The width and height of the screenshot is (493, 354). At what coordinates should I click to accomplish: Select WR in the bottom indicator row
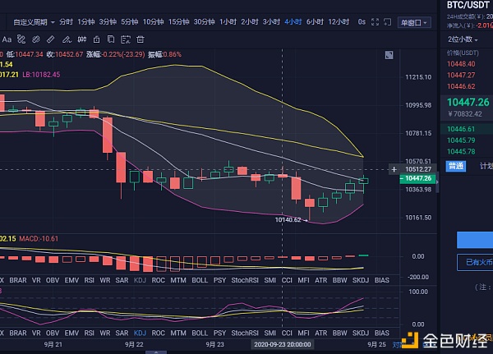click(105, 333)
